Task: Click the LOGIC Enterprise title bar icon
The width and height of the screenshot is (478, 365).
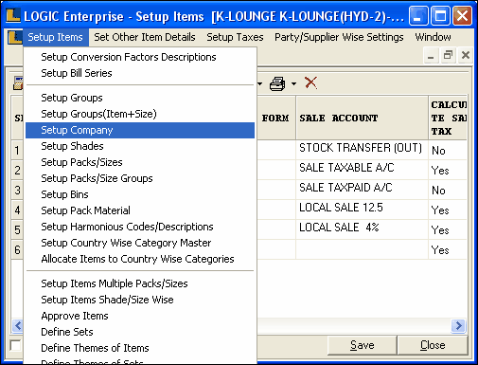Action: pyautogui.click(x=13, y=16)
